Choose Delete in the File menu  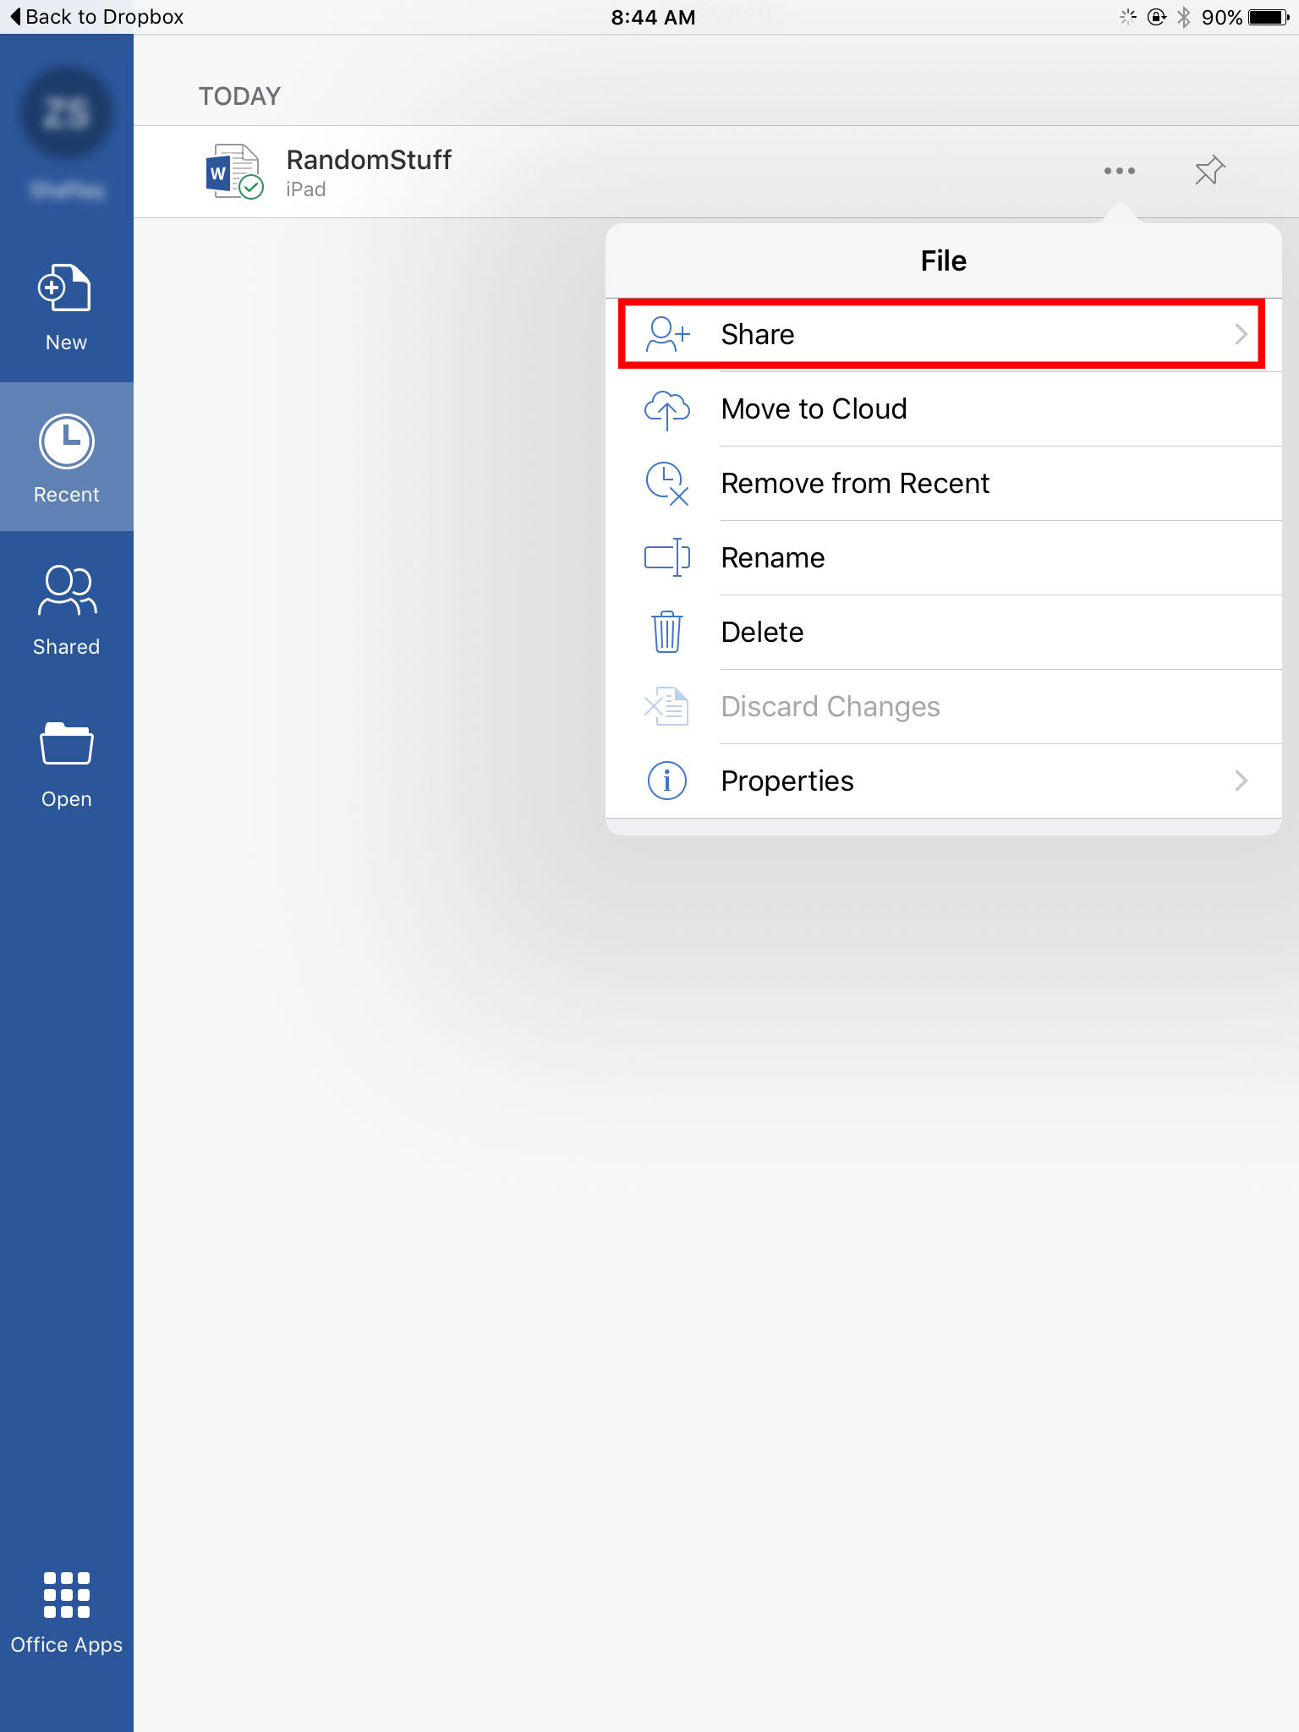tap(762, 633)
